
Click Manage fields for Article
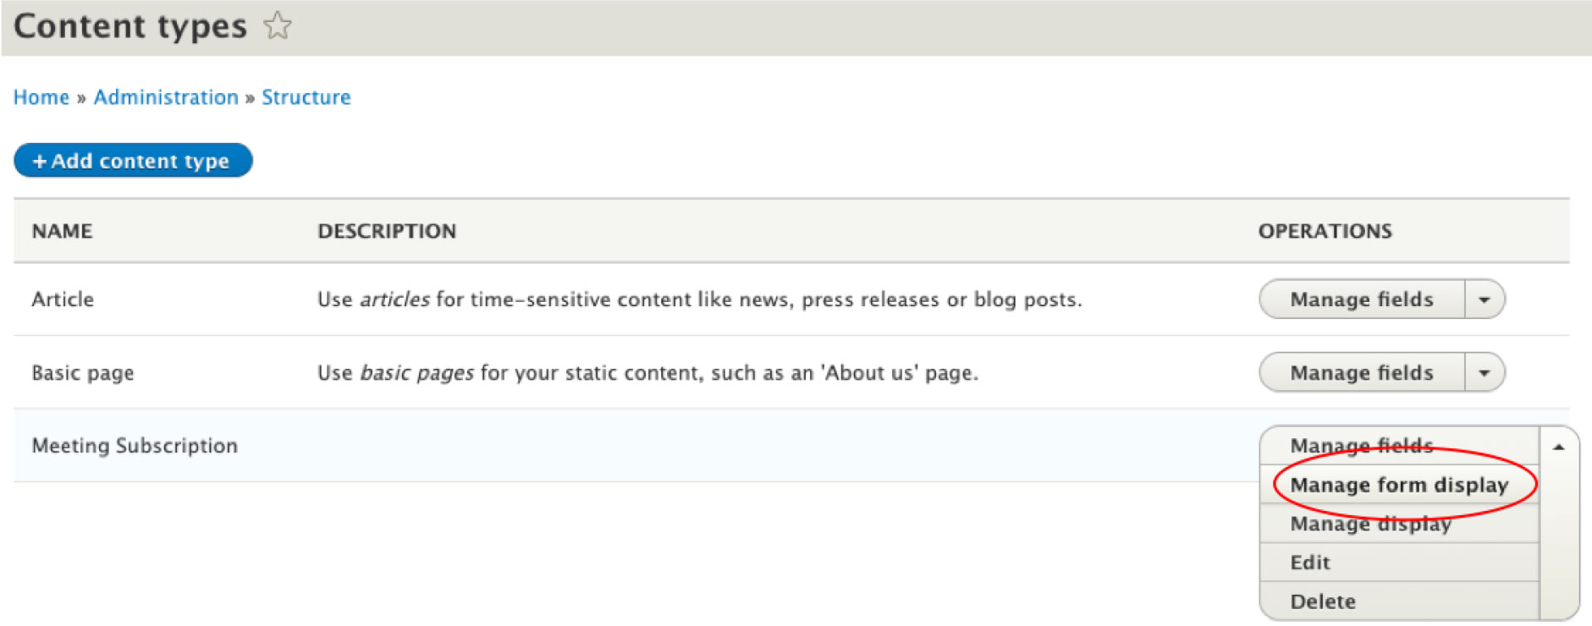point(1361,299)
